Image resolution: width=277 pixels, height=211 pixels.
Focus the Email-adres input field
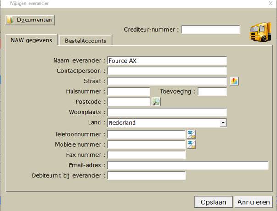[188, 165]
